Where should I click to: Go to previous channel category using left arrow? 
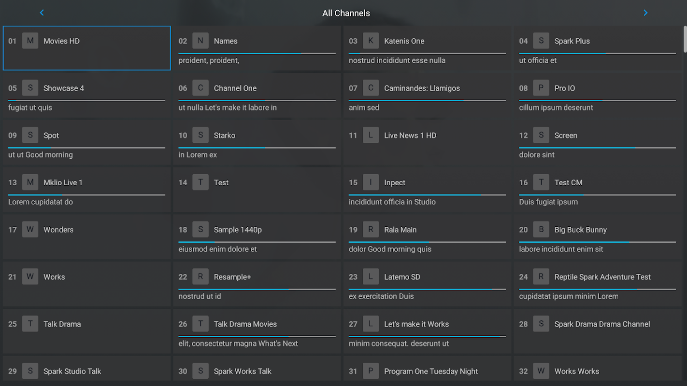pos(42,13)
